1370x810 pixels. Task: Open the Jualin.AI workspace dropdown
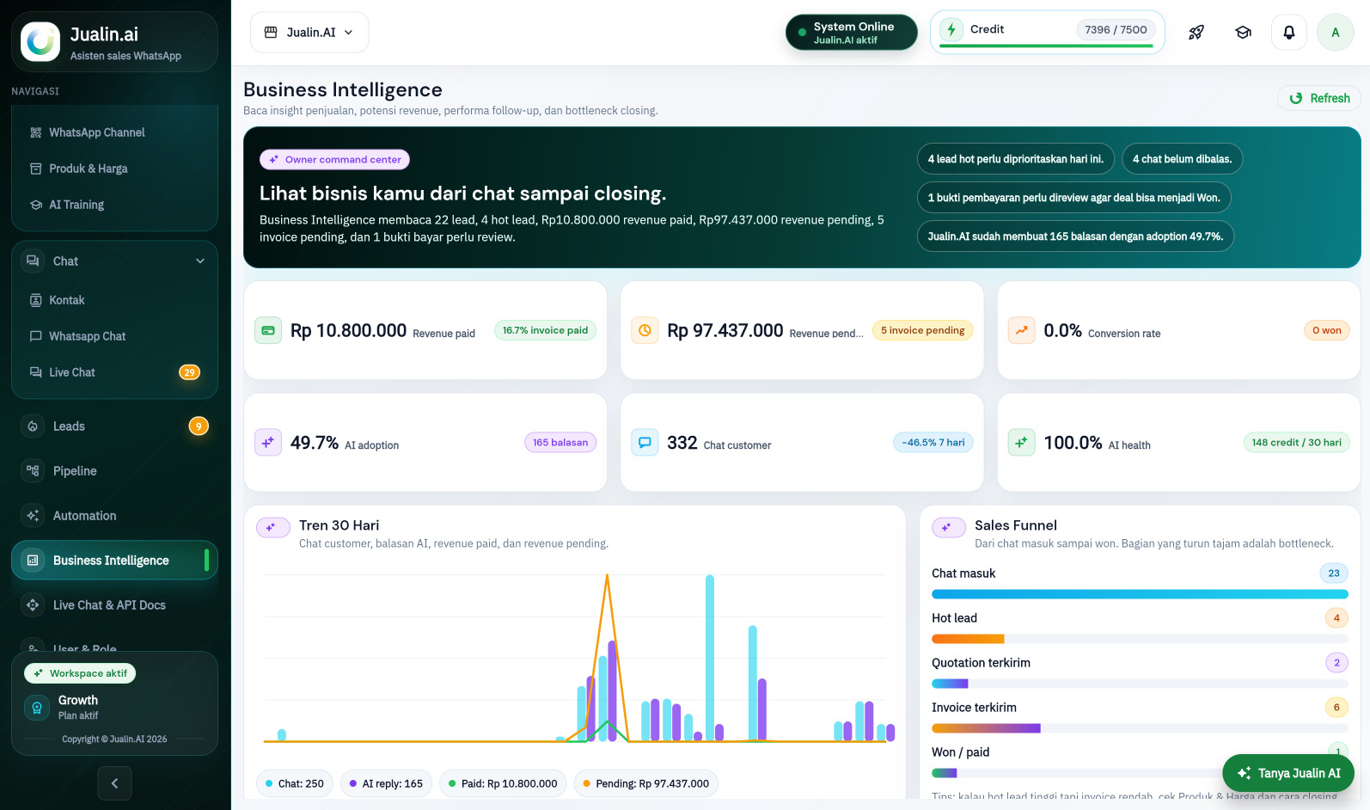309,33
